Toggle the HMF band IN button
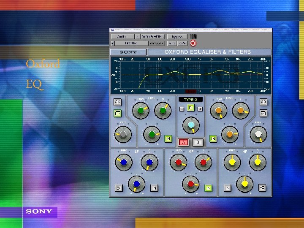This screenshot has width=304, height=228. click(x=213, y=139)
